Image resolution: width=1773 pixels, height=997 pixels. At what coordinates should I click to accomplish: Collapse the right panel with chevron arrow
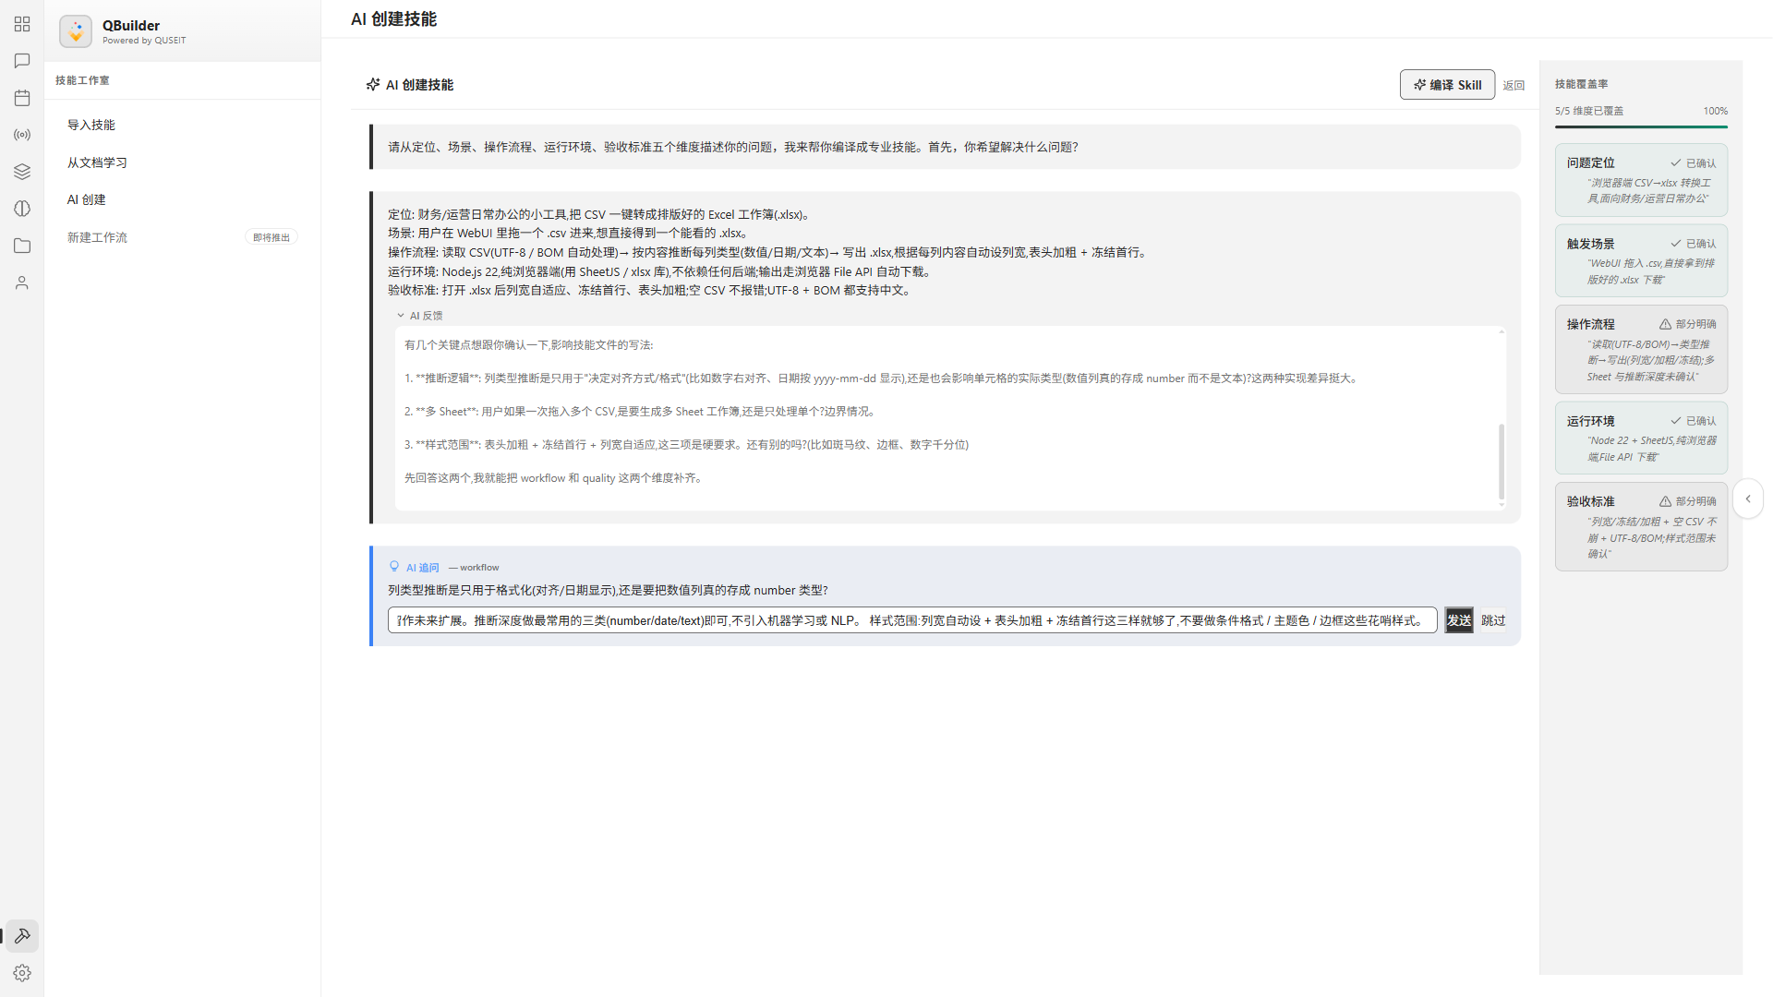point(1747,498)
